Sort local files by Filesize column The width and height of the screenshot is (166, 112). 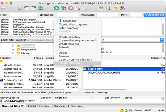tap(38, 58)
